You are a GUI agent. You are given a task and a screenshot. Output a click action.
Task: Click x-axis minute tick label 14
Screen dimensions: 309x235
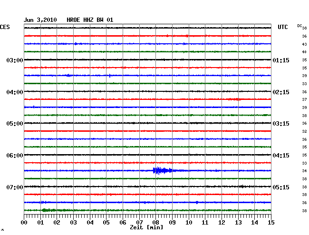coord(254,222)
